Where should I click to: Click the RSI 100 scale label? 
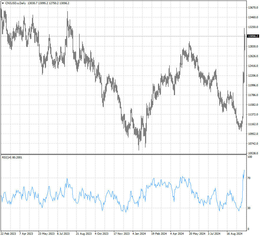(249, 157)
